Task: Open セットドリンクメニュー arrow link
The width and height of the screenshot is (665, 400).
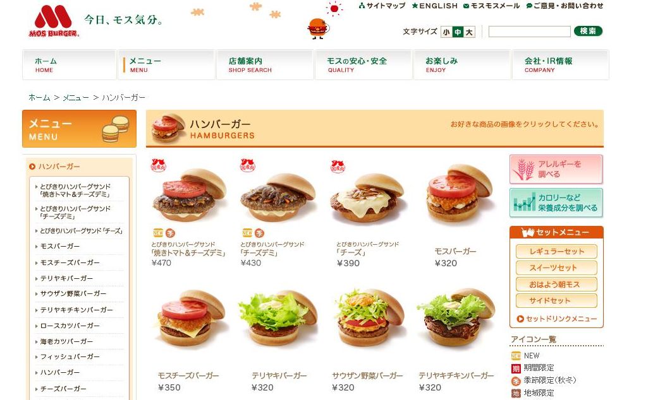Action: 557,319
